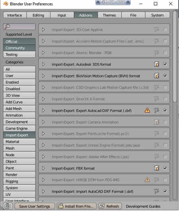Select the Rigging category
Screen dimensions: 179x211
19,181
